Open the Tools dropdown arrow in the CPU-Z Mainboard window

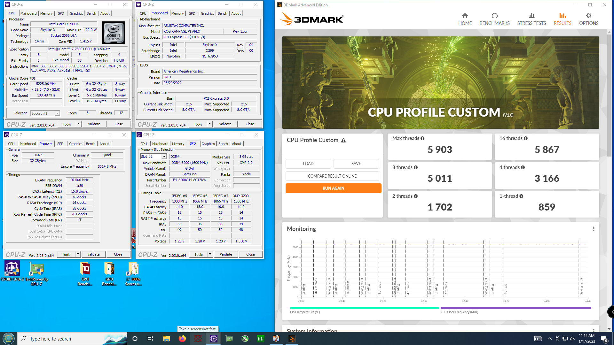[209, 124]
